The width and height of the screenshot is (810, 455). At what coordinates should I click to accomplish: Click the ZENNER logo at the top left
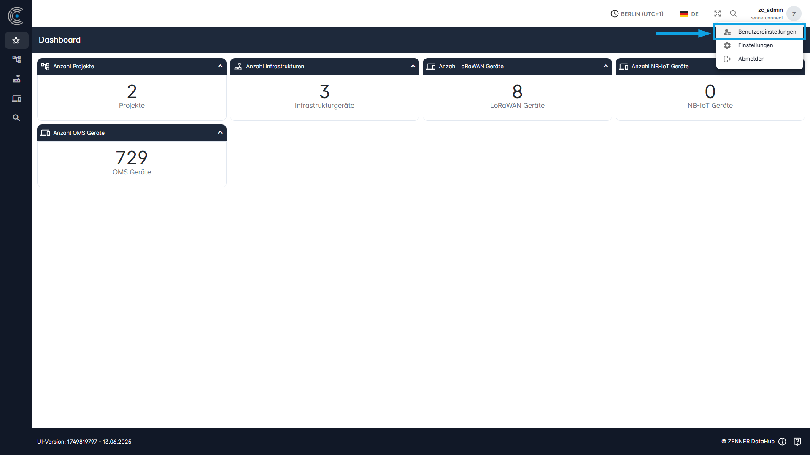pos(16,16)
